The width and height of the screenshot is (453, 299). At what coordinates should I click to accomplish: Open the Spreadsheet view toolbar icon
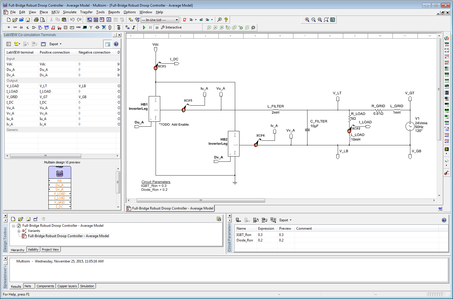pos(96,20)
